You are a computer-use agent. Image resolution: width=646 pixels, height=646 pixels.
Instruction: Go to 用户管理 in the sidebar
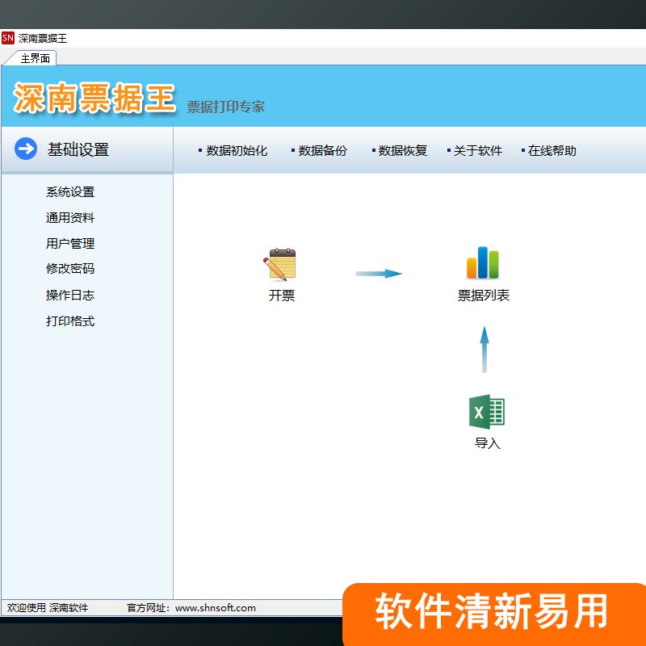click(70, 243)
